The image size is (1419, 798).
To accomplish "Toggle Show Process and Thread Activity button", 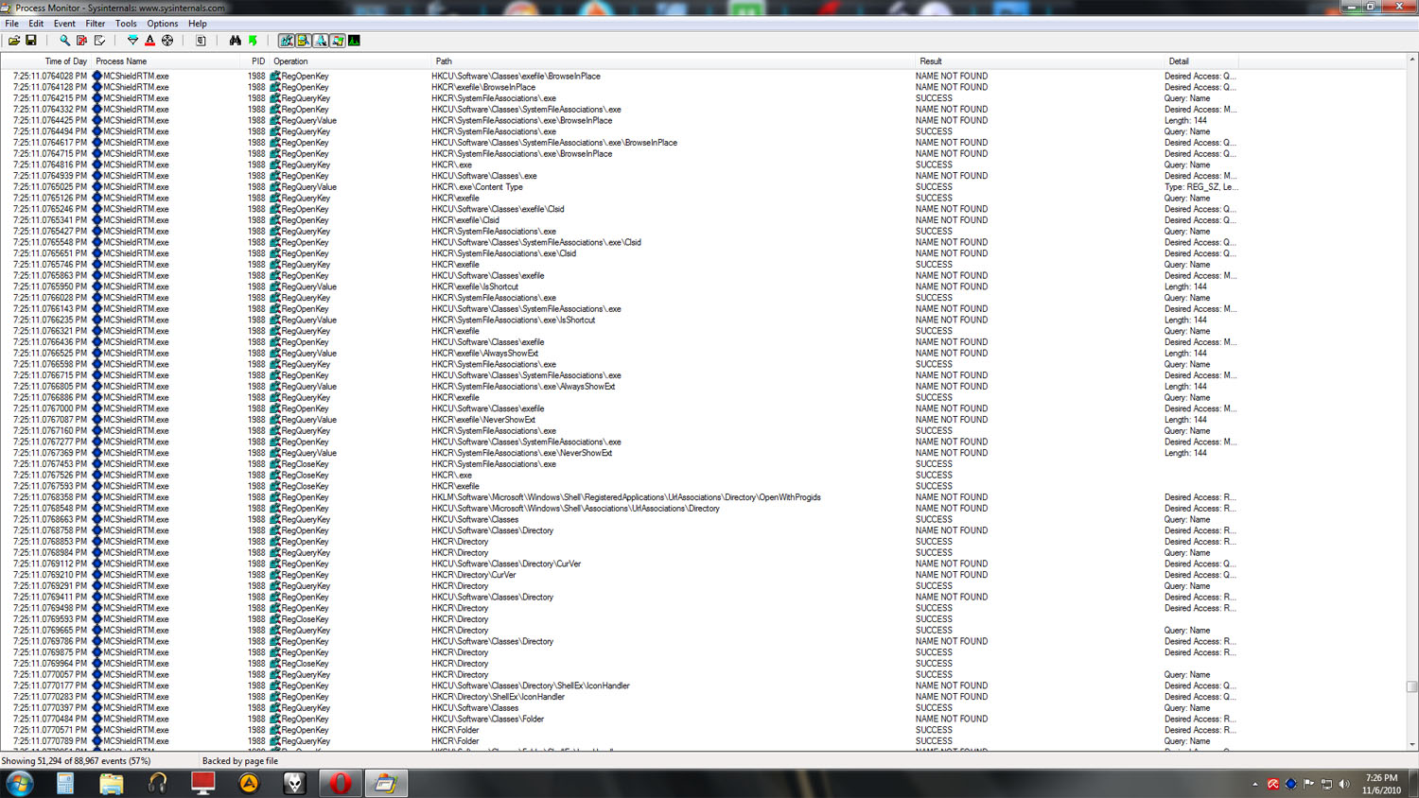I will 337,41.
